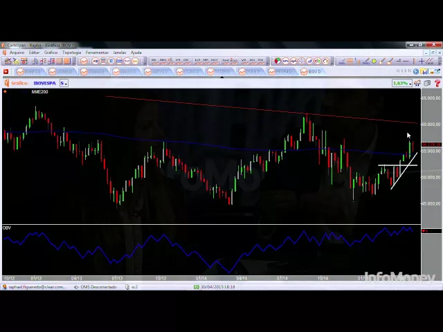Click the OMS Desconectado status entry

(98, 287)
